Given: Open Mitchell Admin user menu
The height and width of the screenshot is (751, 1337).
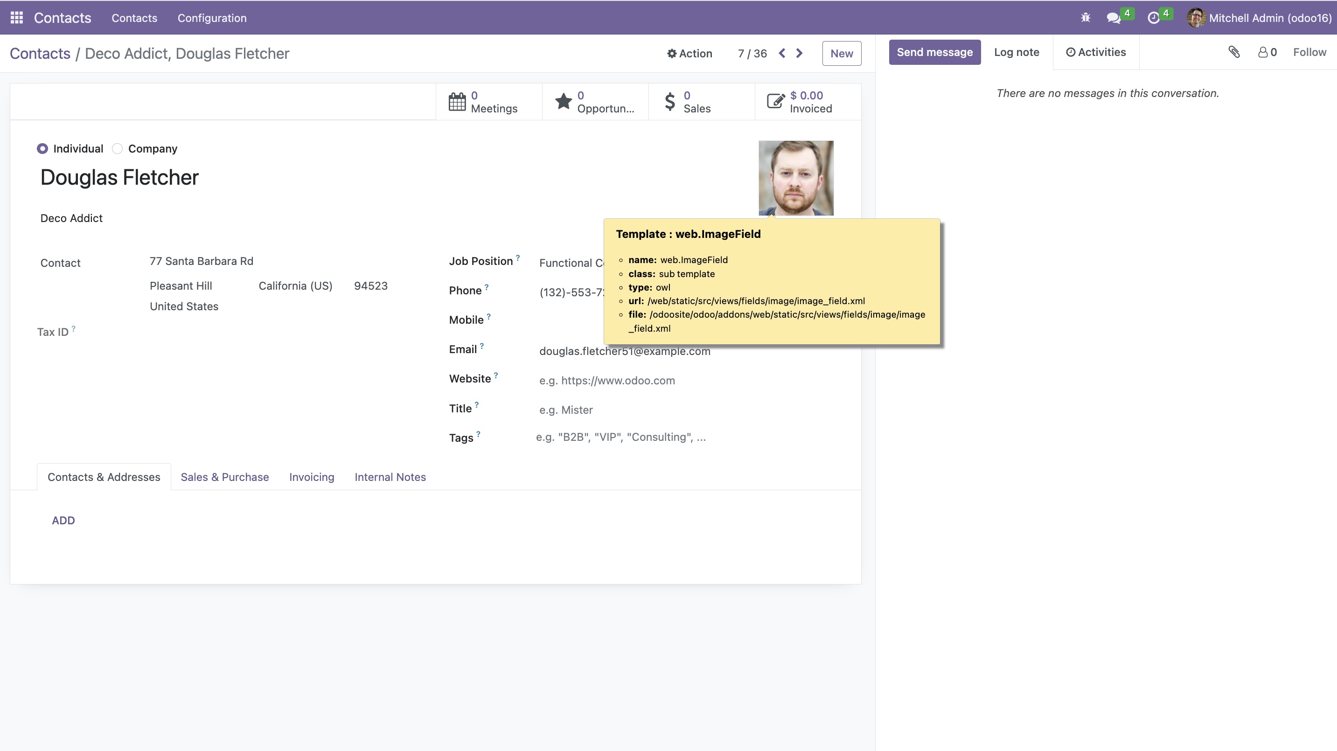Looking at the screenshot, I should [x=1259, y=18].
